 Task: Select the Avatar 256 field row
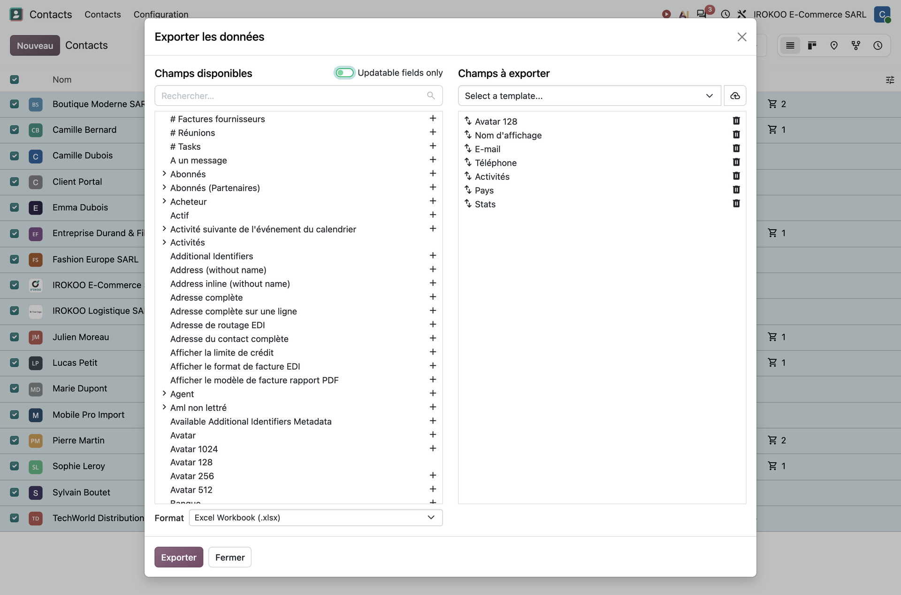coord(298,476)
